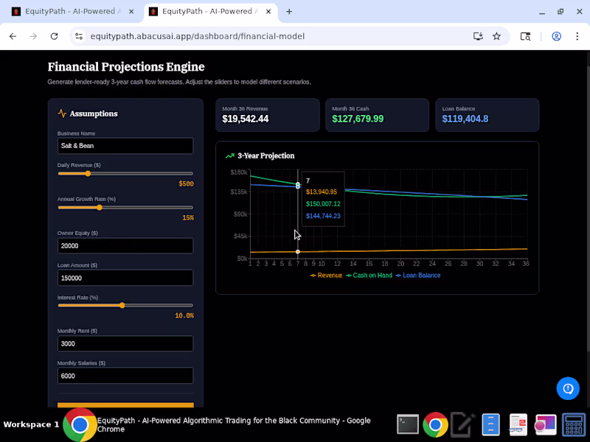Click the Owner Equity input field

pyautogui.click(x=125, y=246)
